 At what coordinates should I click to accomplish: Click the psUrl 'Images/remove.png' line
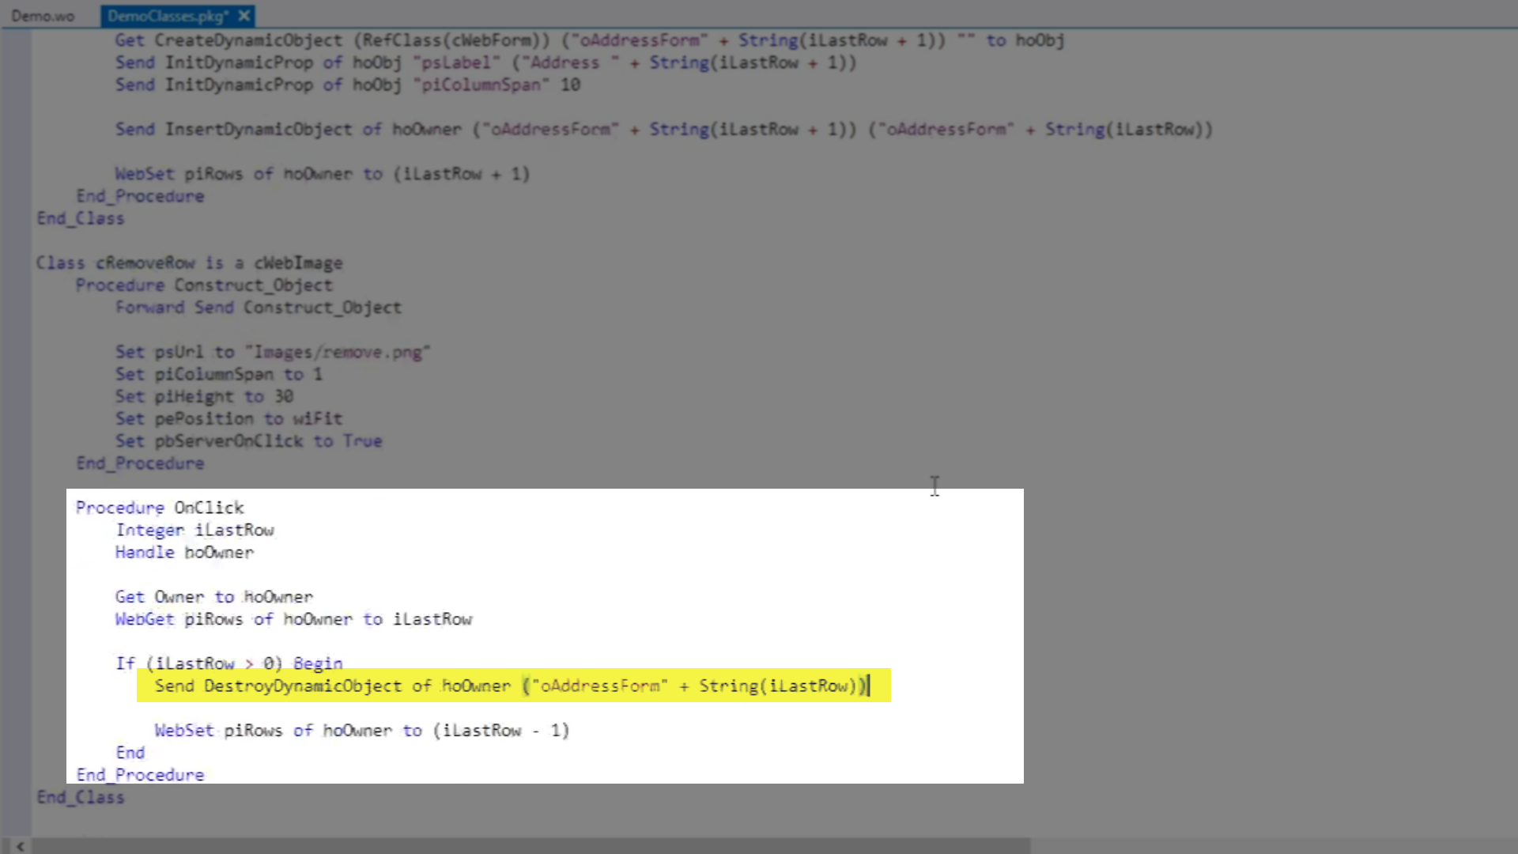[272, 352]
